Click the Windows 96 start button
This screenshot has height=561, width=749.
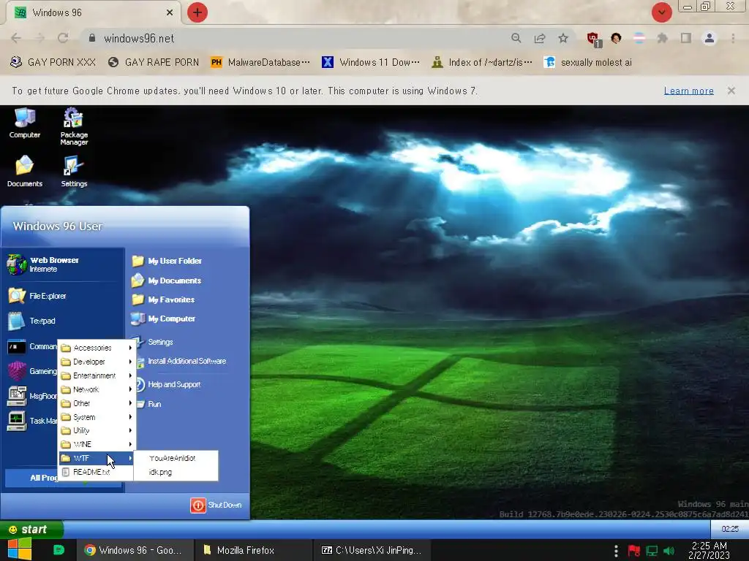31,529
